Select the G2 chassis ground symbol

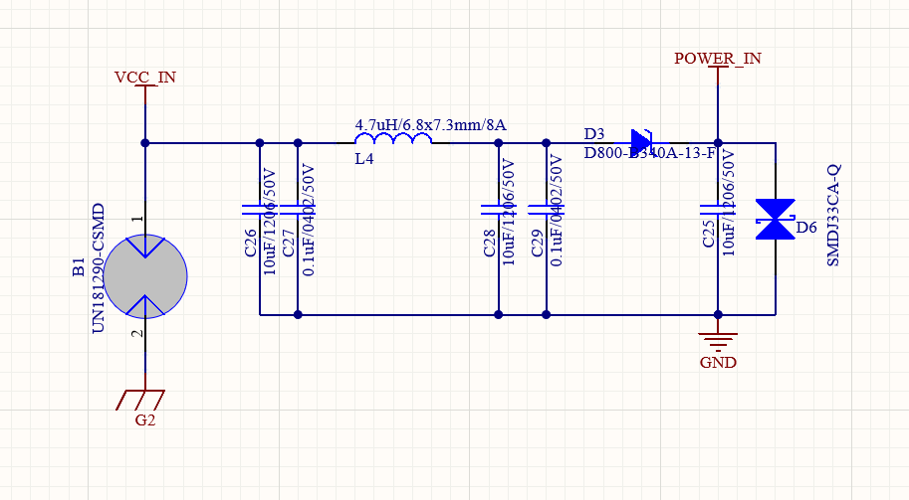(145, 399)
